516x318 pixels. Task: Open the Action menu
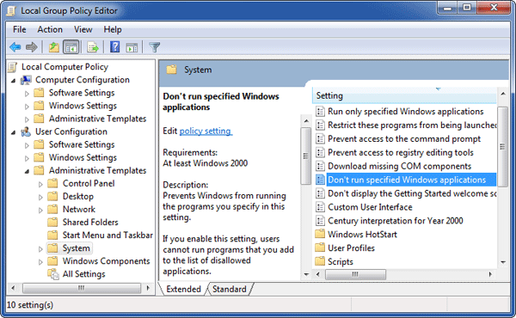click(50, 29)
